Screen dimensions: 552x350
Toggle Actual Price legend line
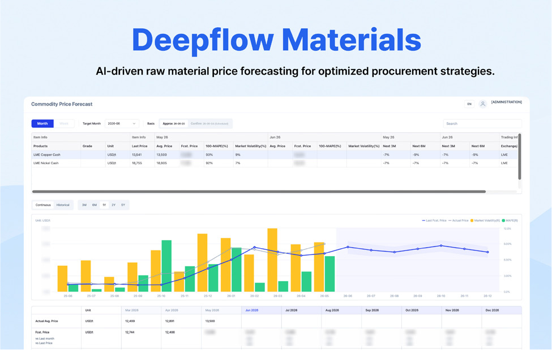450,221
